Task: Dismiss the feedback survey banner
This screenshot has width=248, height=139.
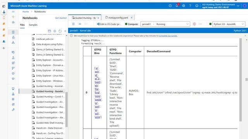Action: pos(245,36)
